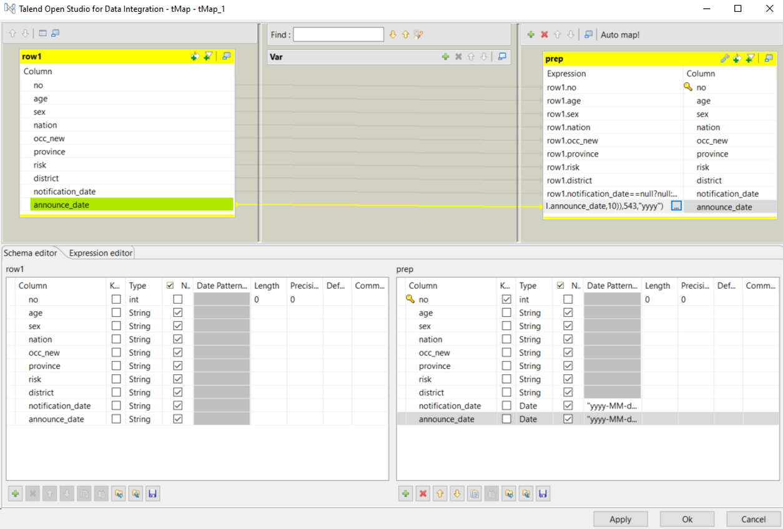Toggle Key checkbox for prep no column
Screen dimensions: 783x529
point(506,299)
